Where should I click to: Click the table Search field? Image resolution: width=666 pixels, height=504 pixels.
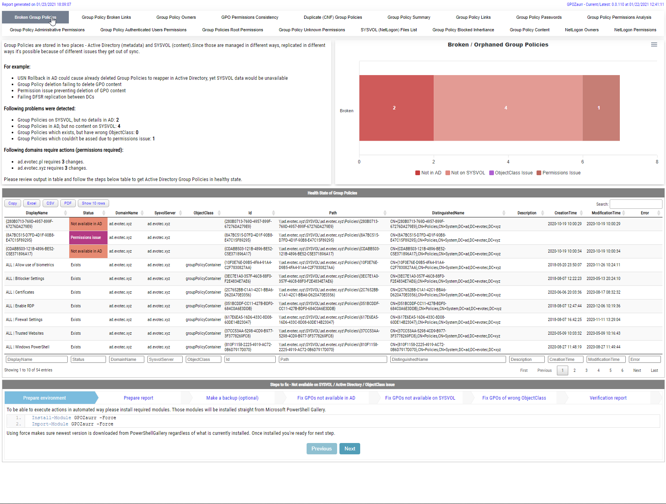click(x=636, y=204)
